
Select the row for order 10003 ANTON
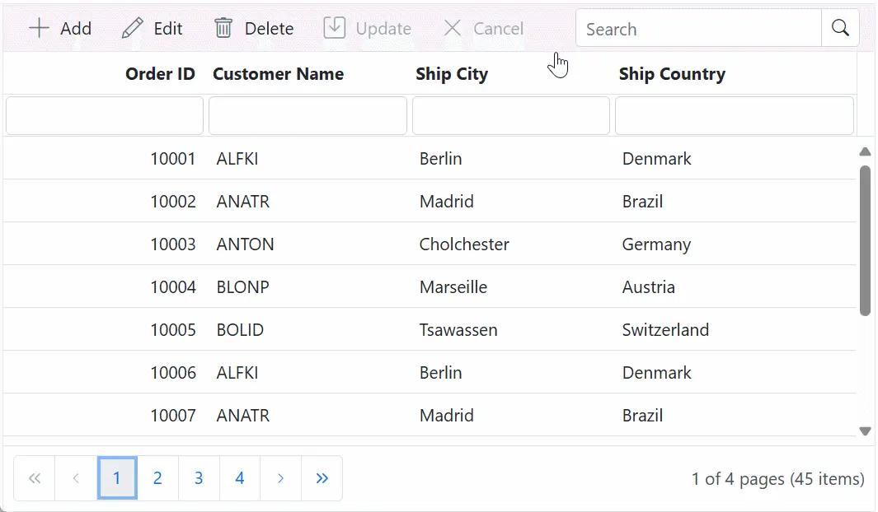[x=412, y=244]
